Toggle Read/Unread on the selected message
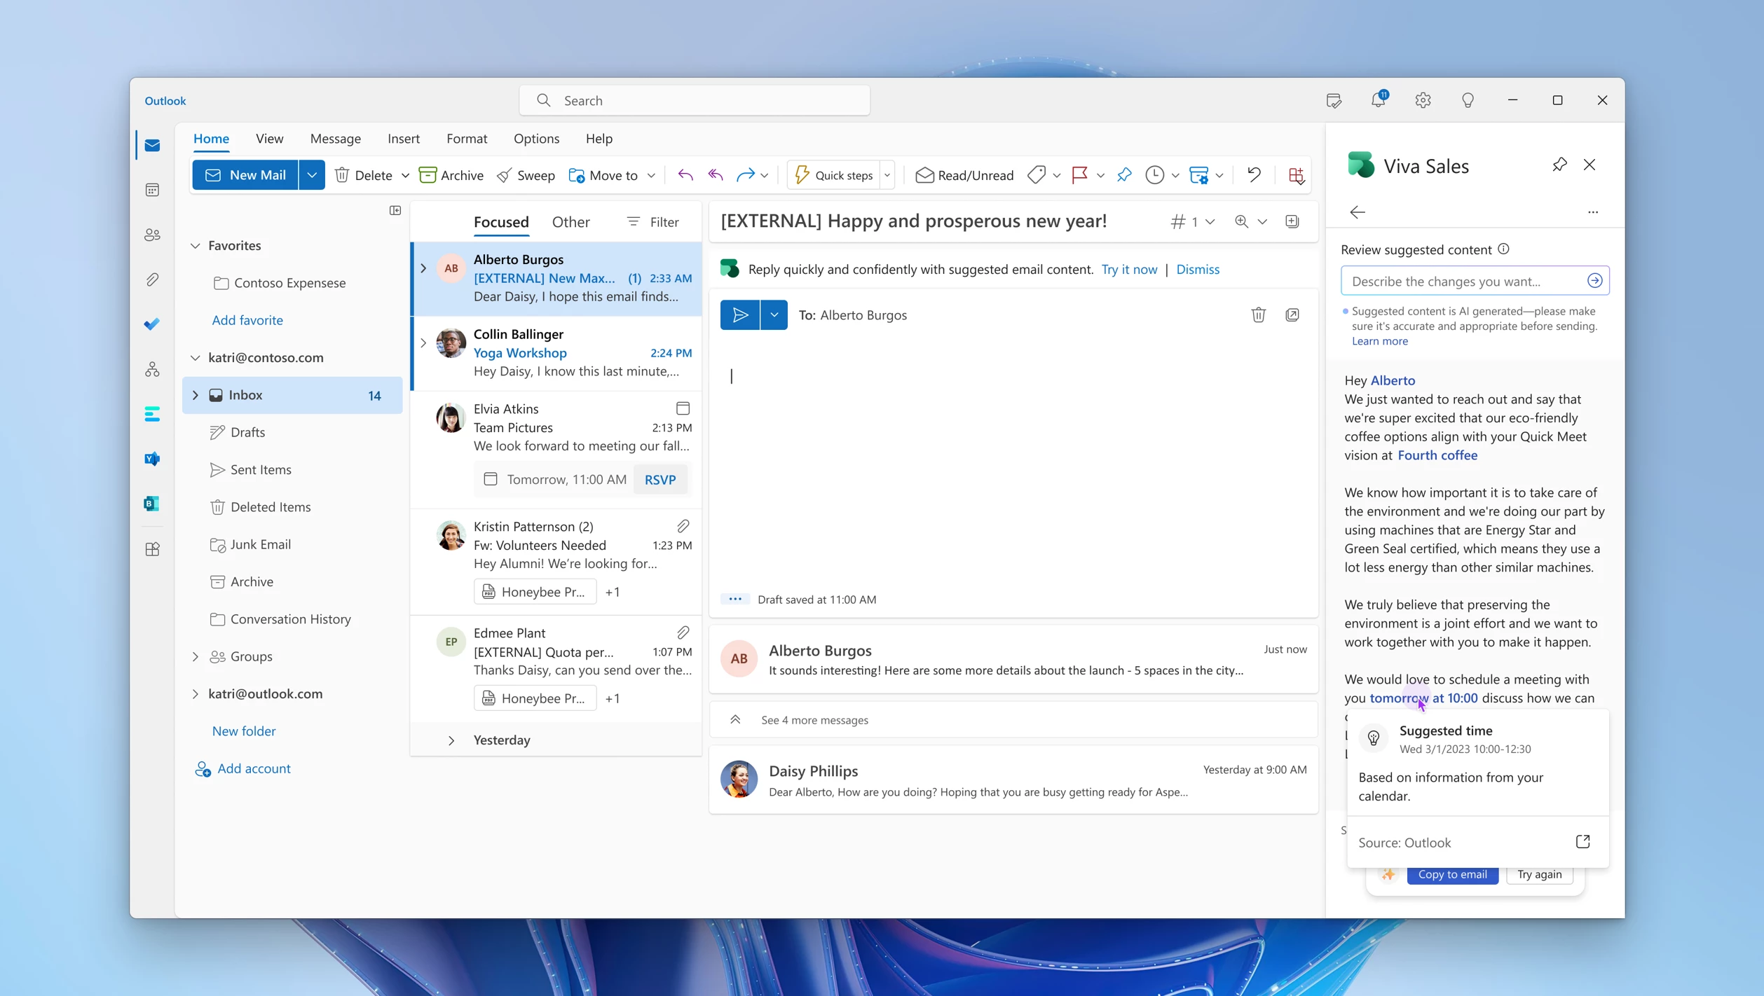 (964, 175)
